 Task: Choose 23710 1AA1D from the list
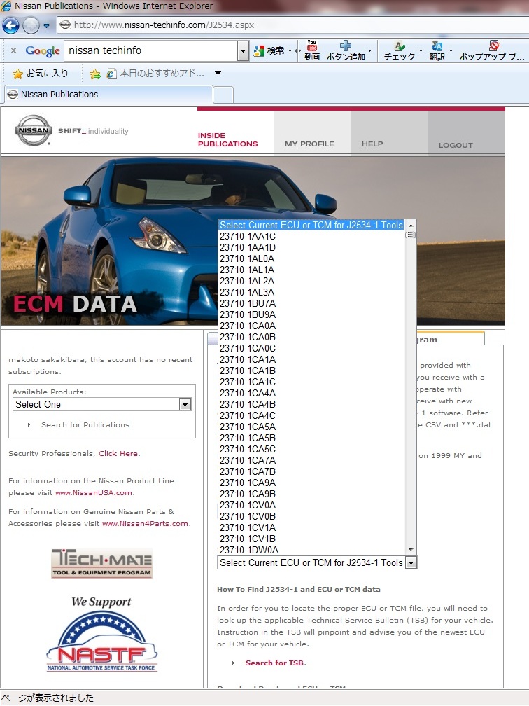point(311,248)
